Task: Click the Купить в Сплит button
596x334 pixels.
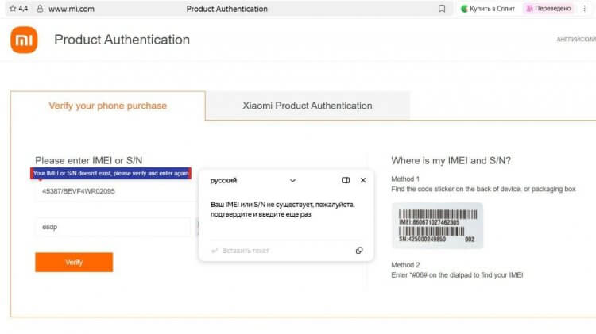Action: (488, 9)
